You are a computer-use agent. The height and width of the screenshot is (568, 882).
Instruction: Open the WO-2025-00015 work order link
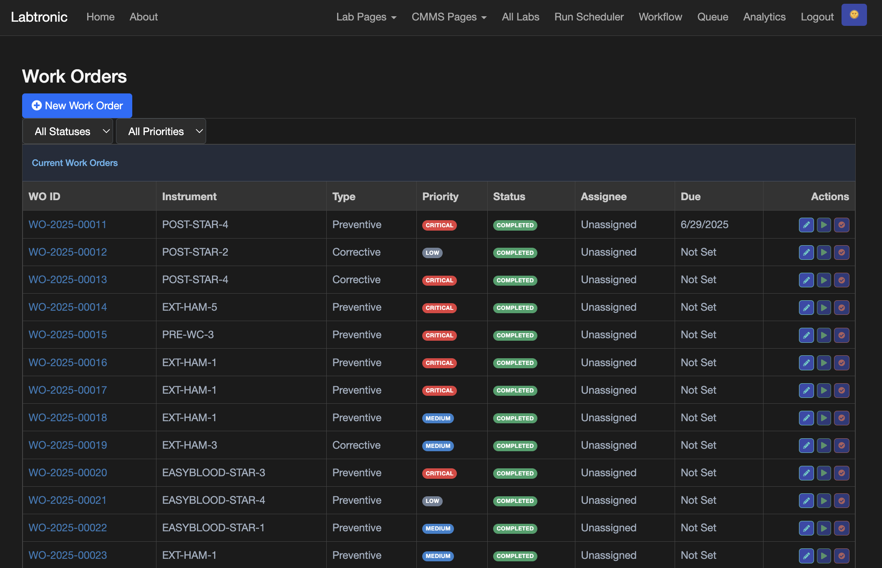pyautogui.click(x=68, y=335)
